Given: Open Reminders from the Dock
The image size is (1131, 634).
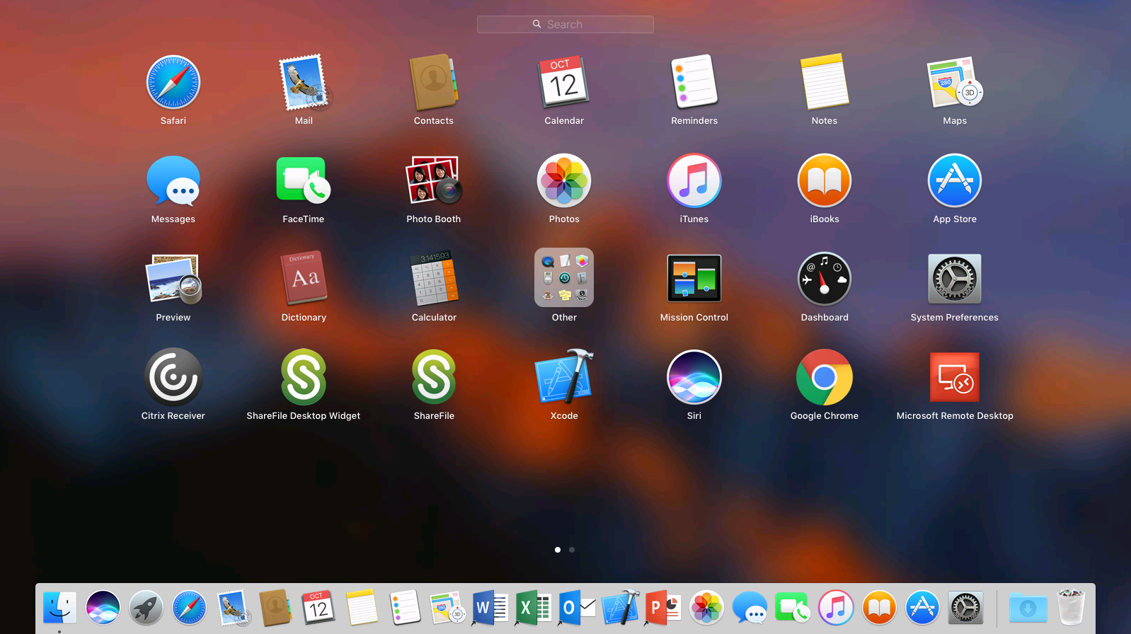Looking at the screenshot, I should (406, 608).
